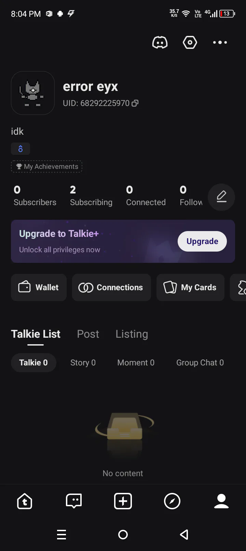This screenshot has width=246, height=551.
Task: Copy the UID using the copy icon
Action: [x=135, y=103]
